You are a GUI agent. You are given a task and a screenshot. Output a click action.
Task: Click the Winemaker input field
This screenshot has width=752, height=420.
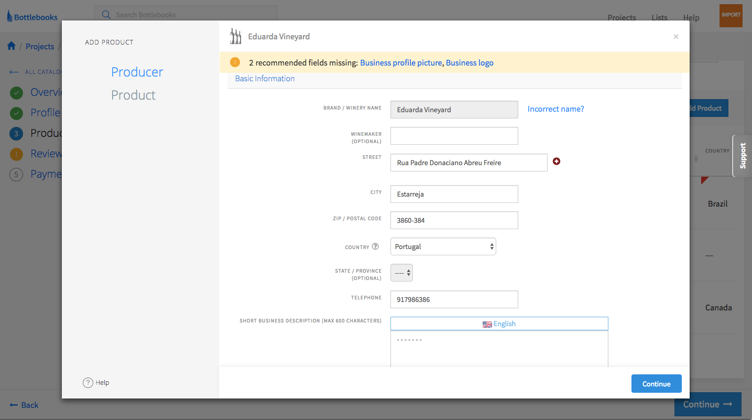pyautogui.click(x=454, y=136)
